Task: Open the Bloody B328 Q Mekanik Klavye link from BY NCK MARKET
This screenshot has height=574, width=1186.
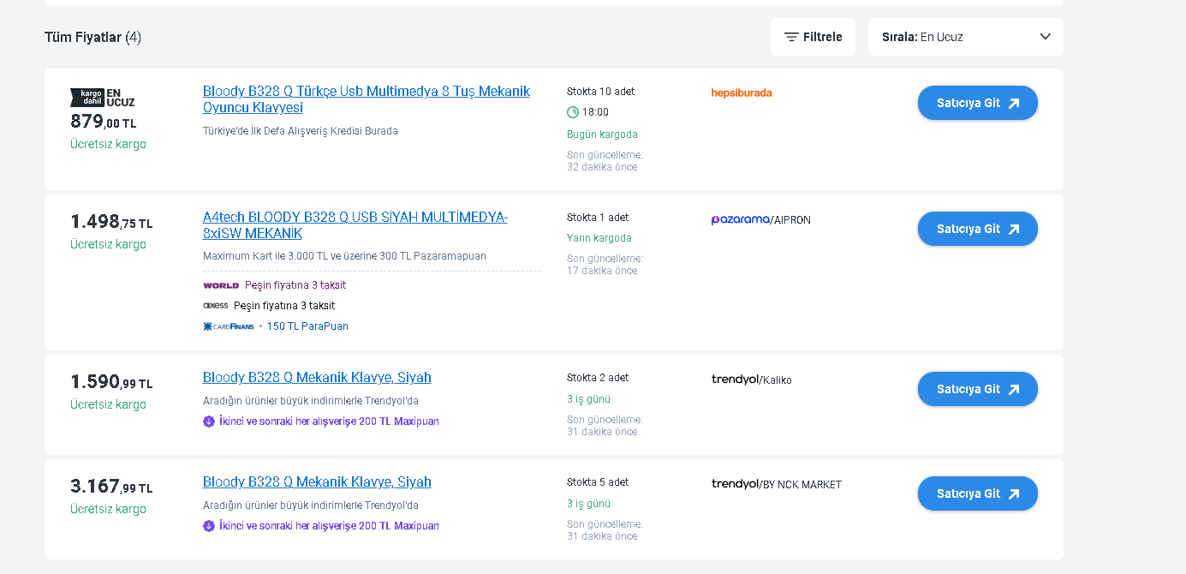Action: point(317,482)
